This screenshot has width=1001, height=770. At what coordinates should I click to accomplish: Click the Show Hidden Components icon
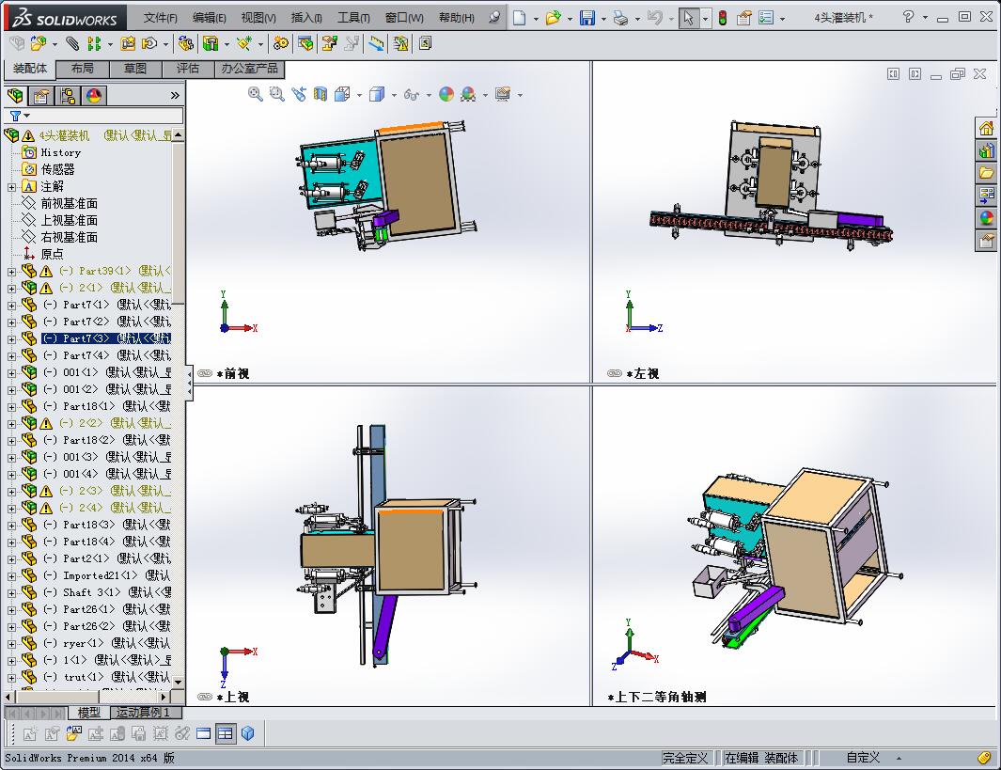185,43
